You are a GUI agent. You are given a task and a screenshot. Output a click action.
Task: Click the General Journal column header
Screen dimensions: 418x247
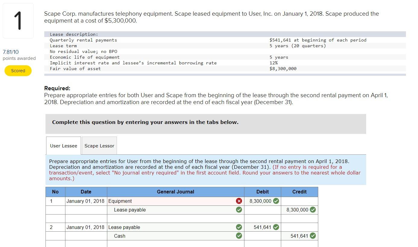pyautogui.click(x=175, y=192)
